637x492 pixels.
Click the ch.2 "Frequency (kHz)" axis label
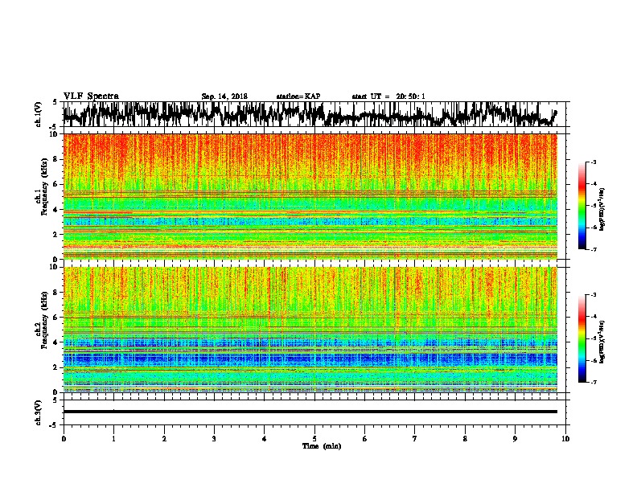coord(44,320)
